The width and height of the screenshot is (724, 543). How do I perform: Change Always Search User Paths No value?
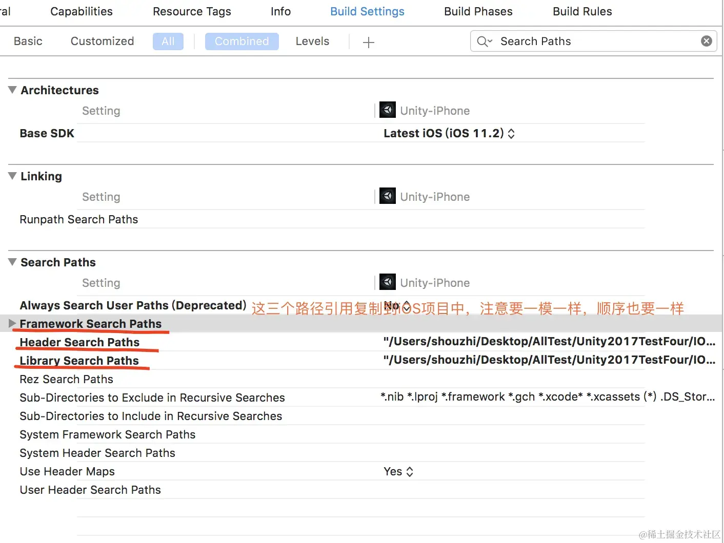click(397, 306)
